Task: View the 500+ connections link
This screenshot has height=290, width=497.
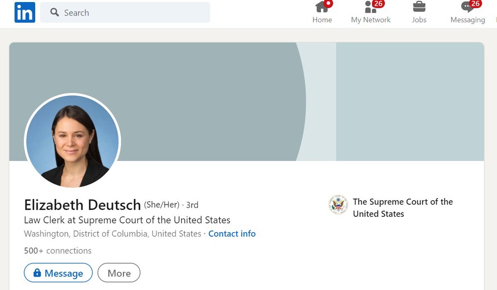Action: tap(58, 251)
